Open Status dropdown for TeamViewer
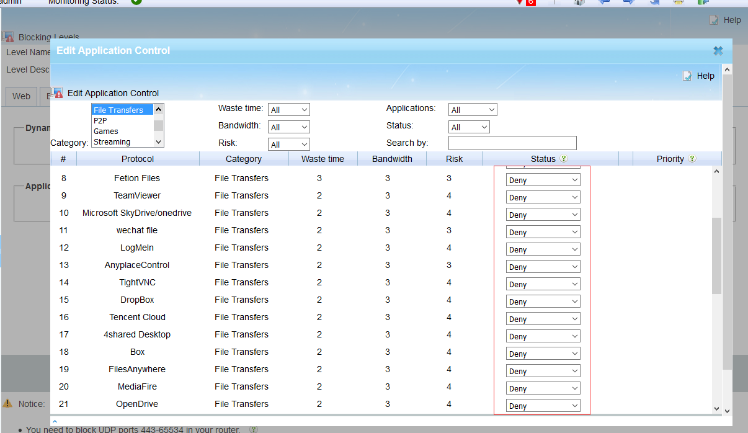Image resolution: width=748 pixels, height=433 pixels. click(x=543, y=197)
